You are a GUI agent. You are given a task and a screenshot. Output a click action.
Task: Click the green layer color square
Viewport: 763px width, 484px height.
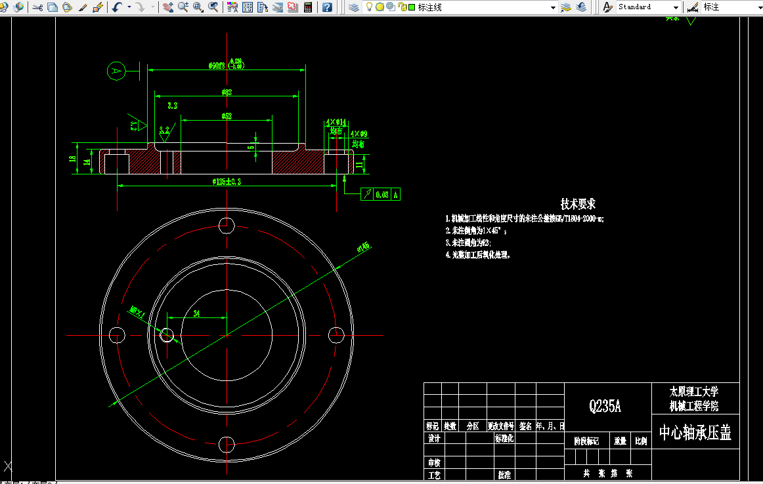411,7
